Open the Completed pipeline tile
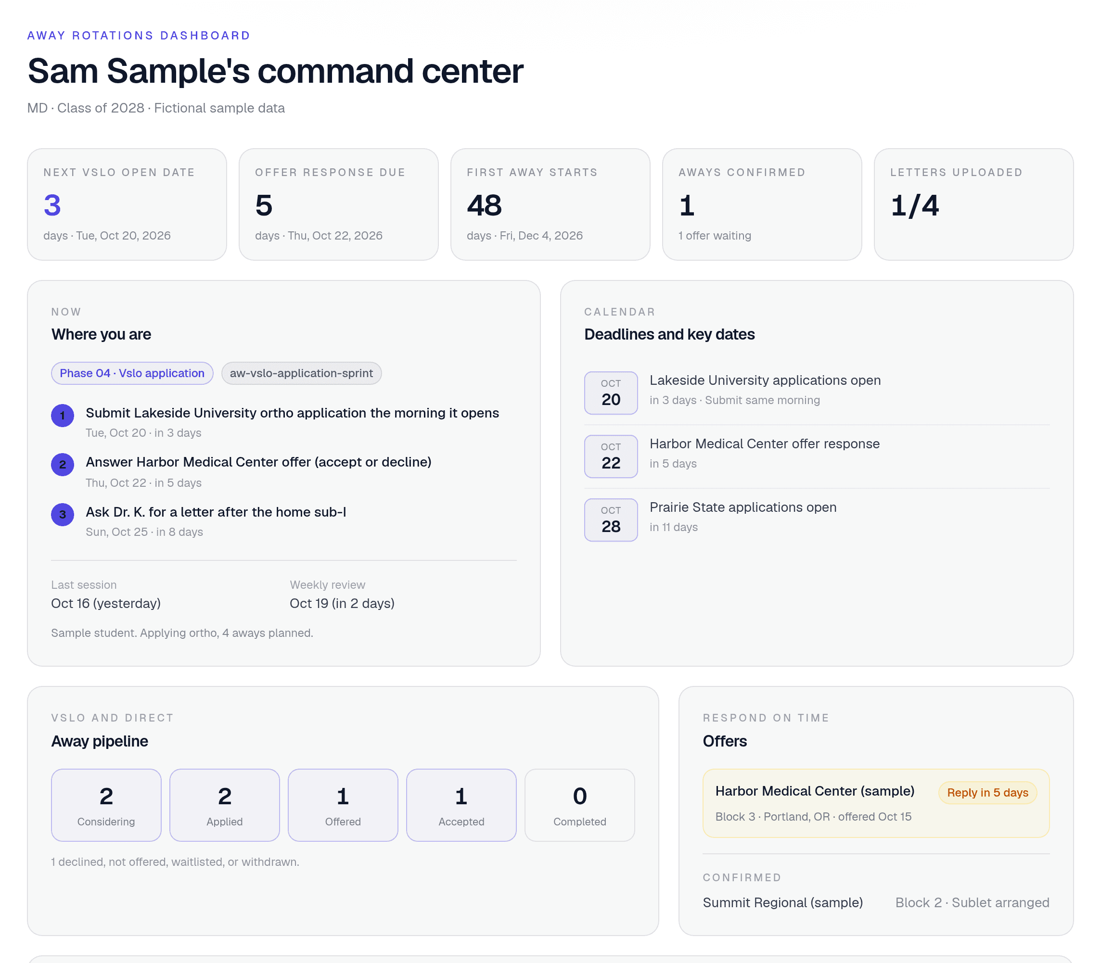 coord(579,805)
